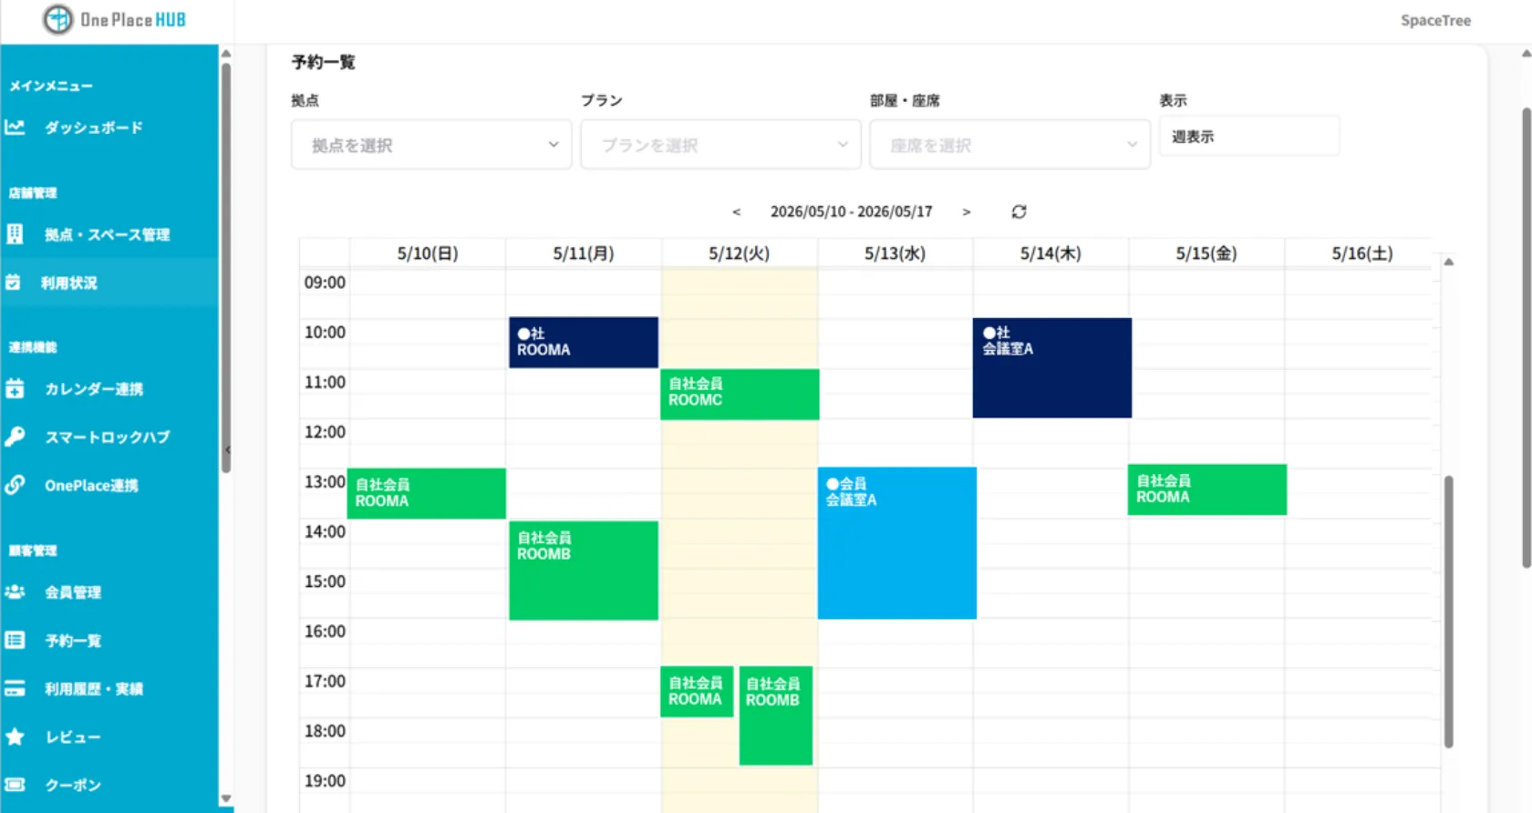This screenshot has height=813, width=1532.
Task: Click the 5/11(月) column header
Action: (x=584, y=253)
